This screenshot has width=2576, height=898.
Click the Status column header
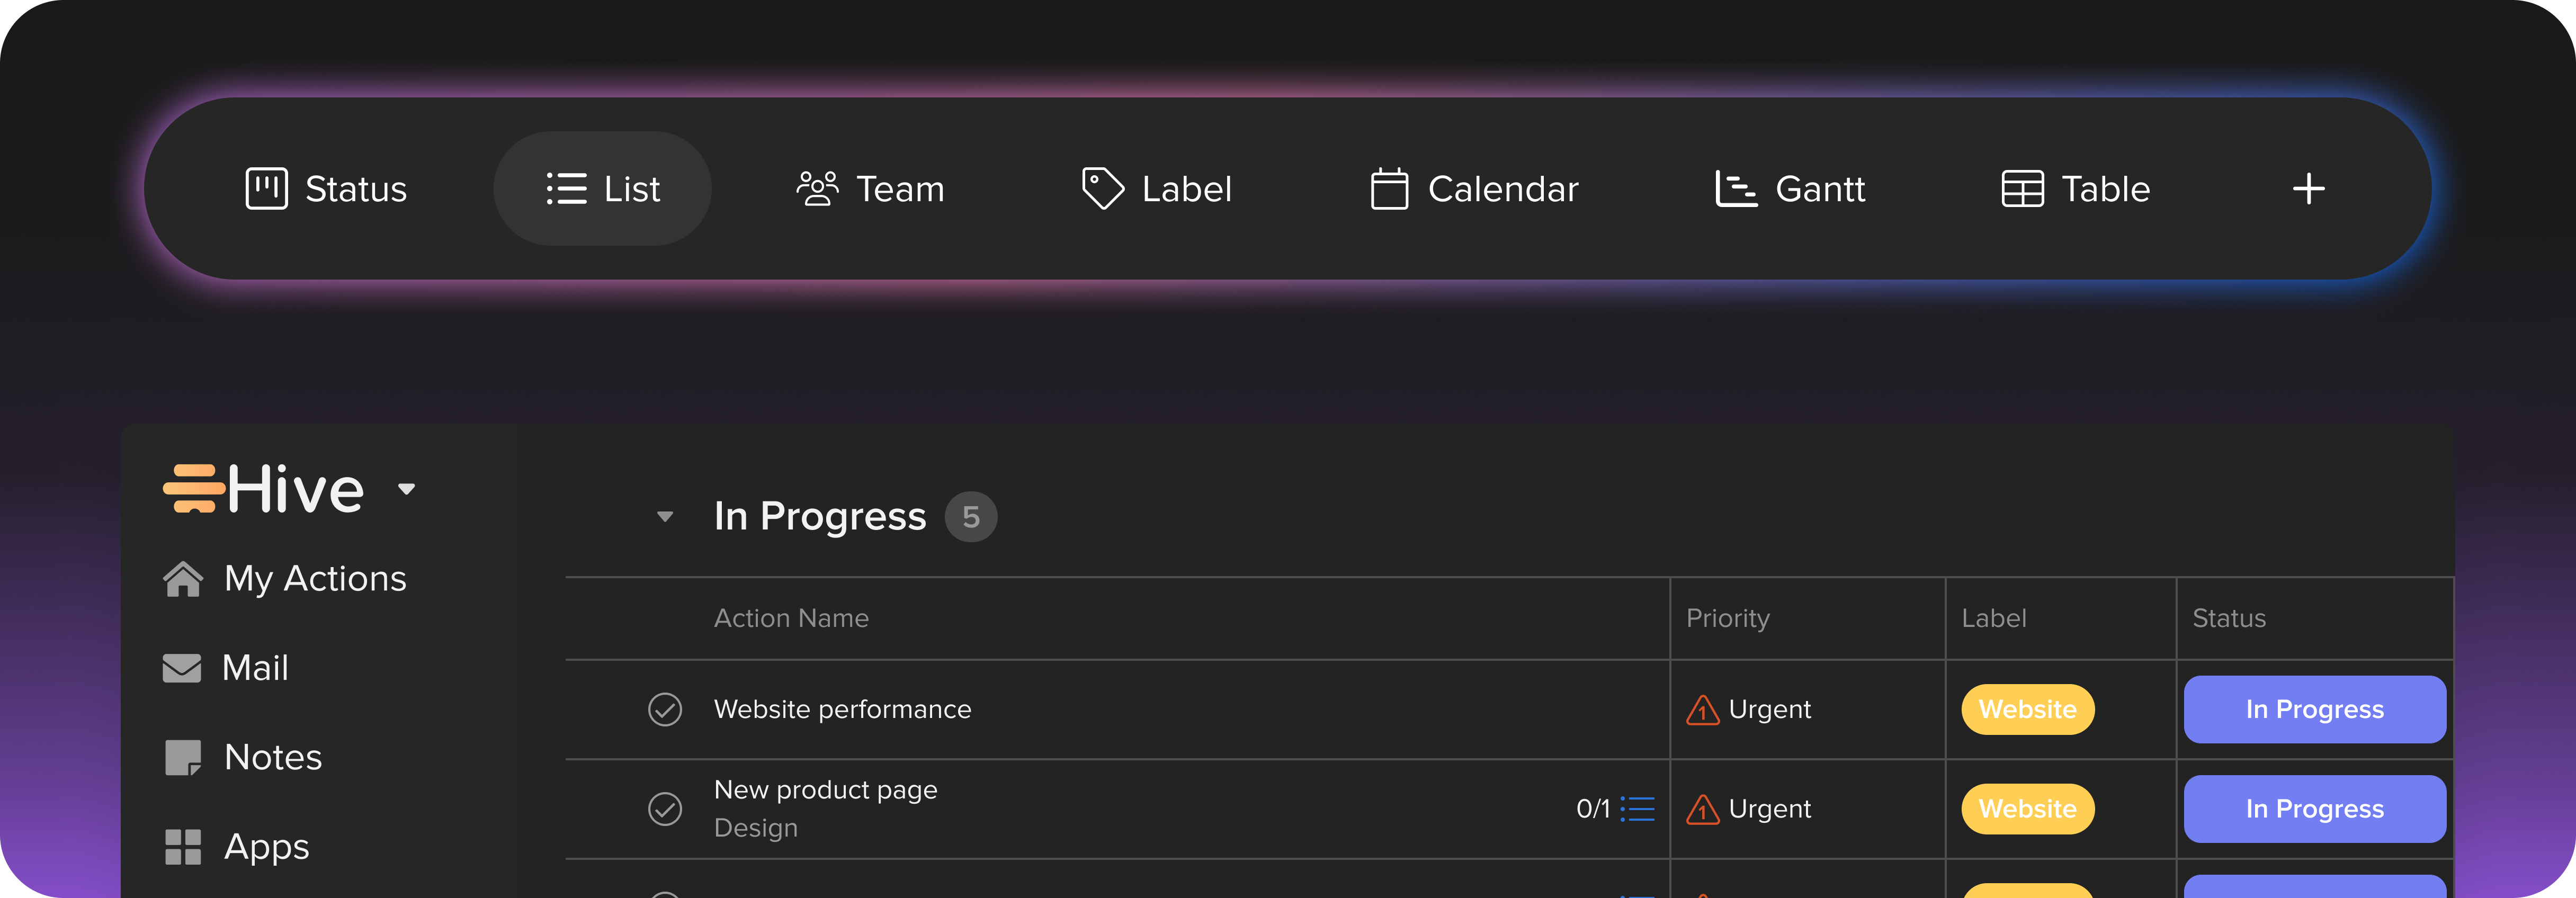point(2229,619)
